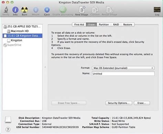Click the SuperDrive disc icon
The width and height of the screenshot is (163, 134).
(x=5, y=45)
